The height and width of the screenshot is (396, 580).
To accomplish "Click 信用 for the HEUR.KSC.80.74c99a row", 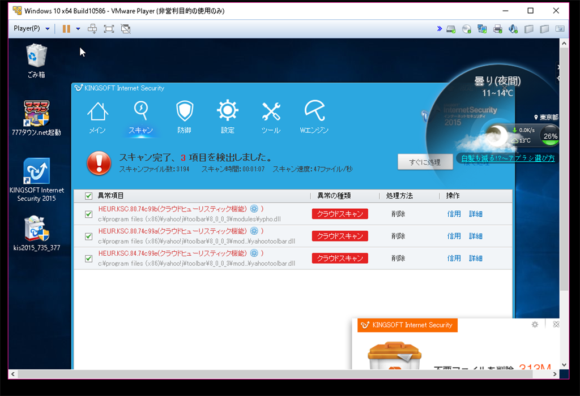I will click(454, 236).
